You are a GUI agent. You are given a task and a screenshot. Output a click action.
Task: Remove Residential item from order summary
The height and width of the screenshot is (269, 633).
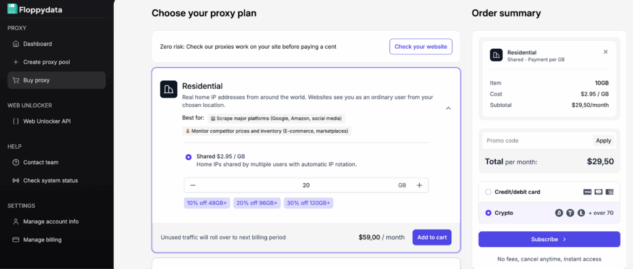point(605,52)
